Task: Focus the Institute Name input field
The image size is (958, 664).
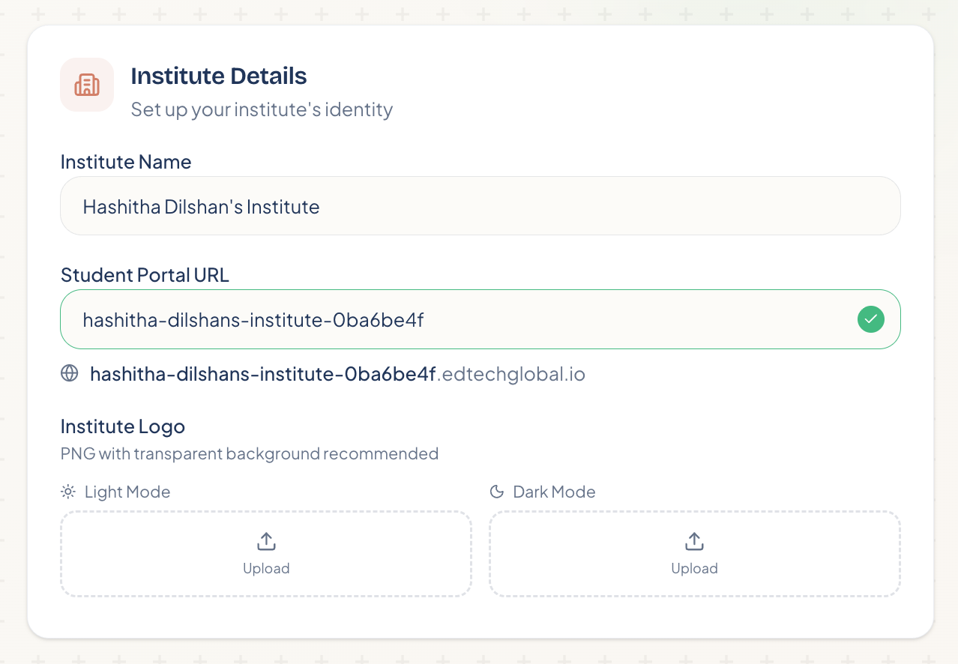Action: [x=480, y=206]
